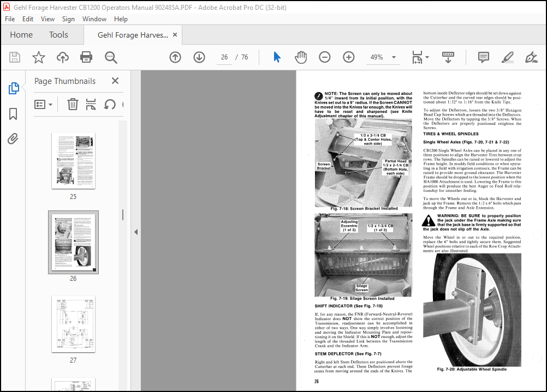Expand the page display options dropdown arrow
Image resolution: width=547 pixels, height=392 pixels.
[x=427, y=57]
